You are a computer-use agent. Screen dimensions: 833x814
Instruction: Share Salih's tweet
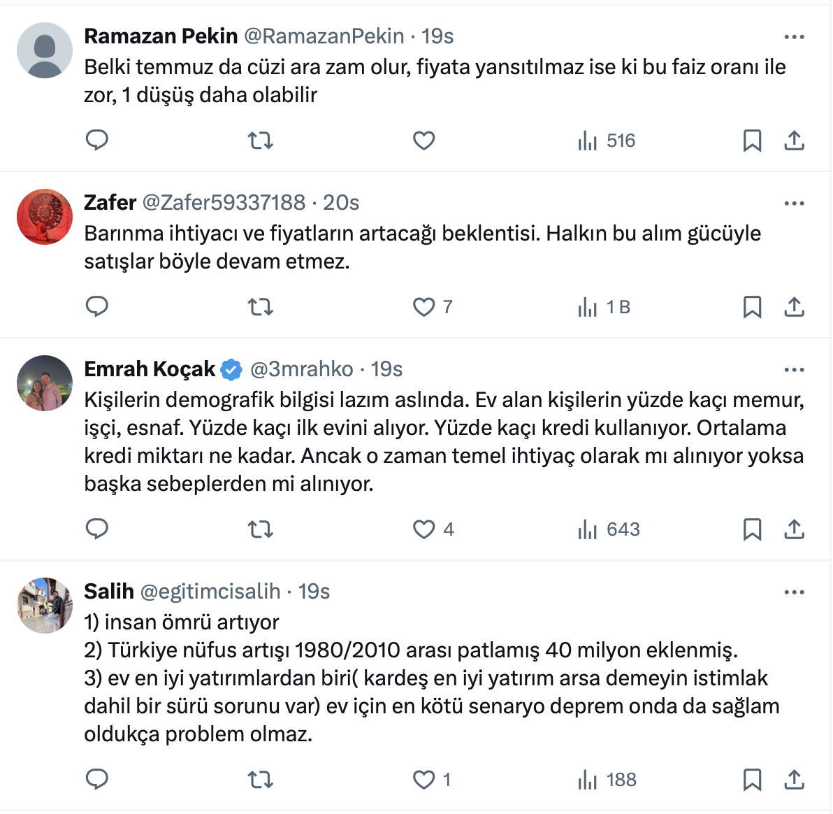click(794, 780)
